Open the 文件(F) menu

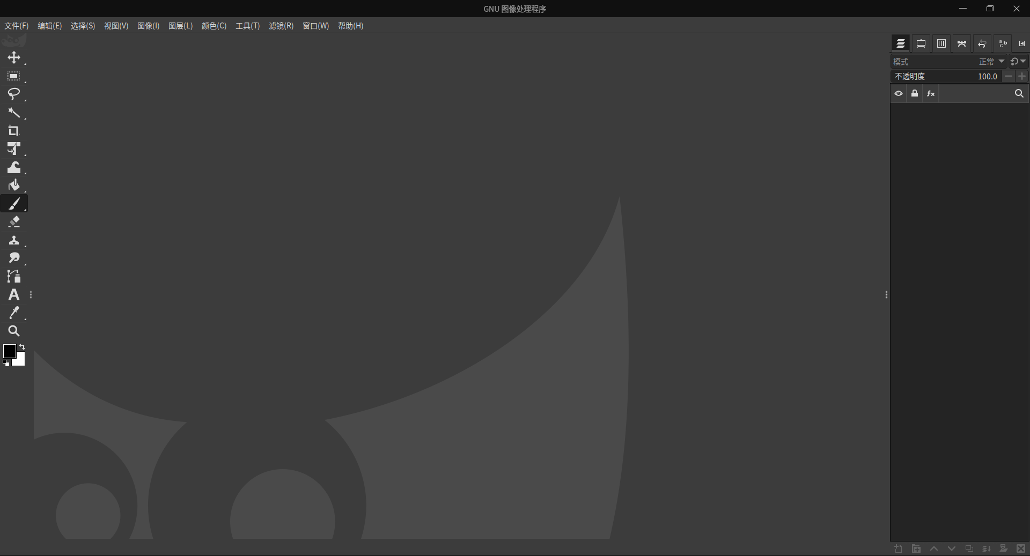17,26
